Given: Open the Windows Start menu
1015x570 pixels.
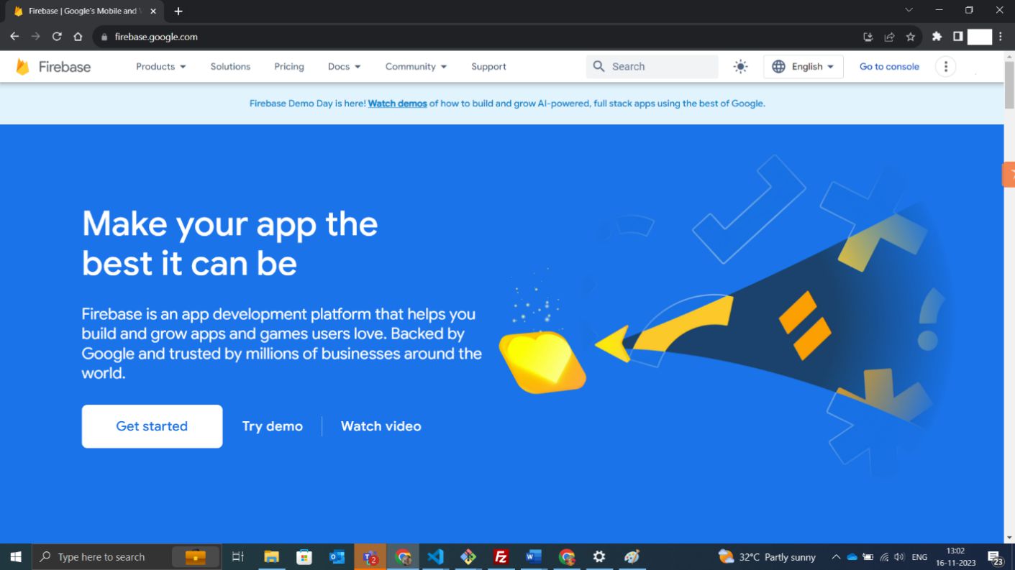Looking at the screenshot, I should pyautogui.click(x=15, y=557).
